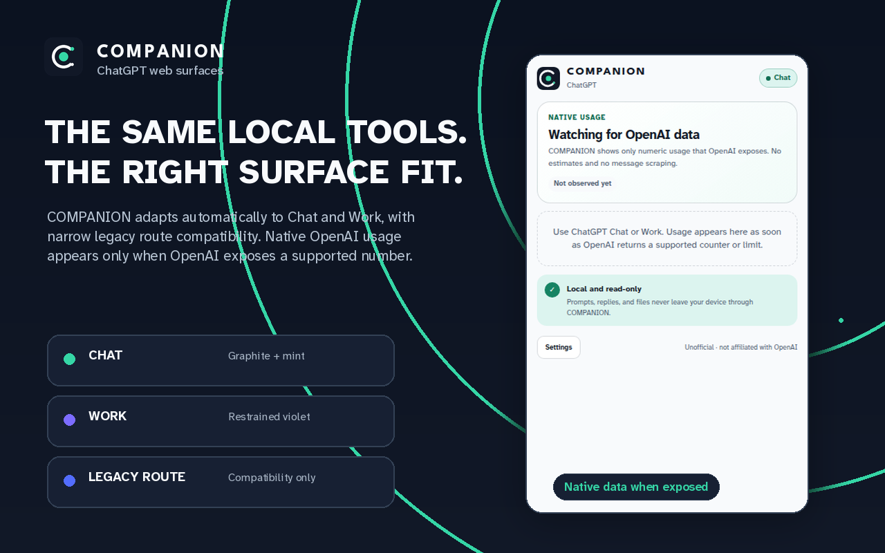Click the mint color dot next to CHAT
This screenshot has height=553, width=885.
(x=69, y=359)
